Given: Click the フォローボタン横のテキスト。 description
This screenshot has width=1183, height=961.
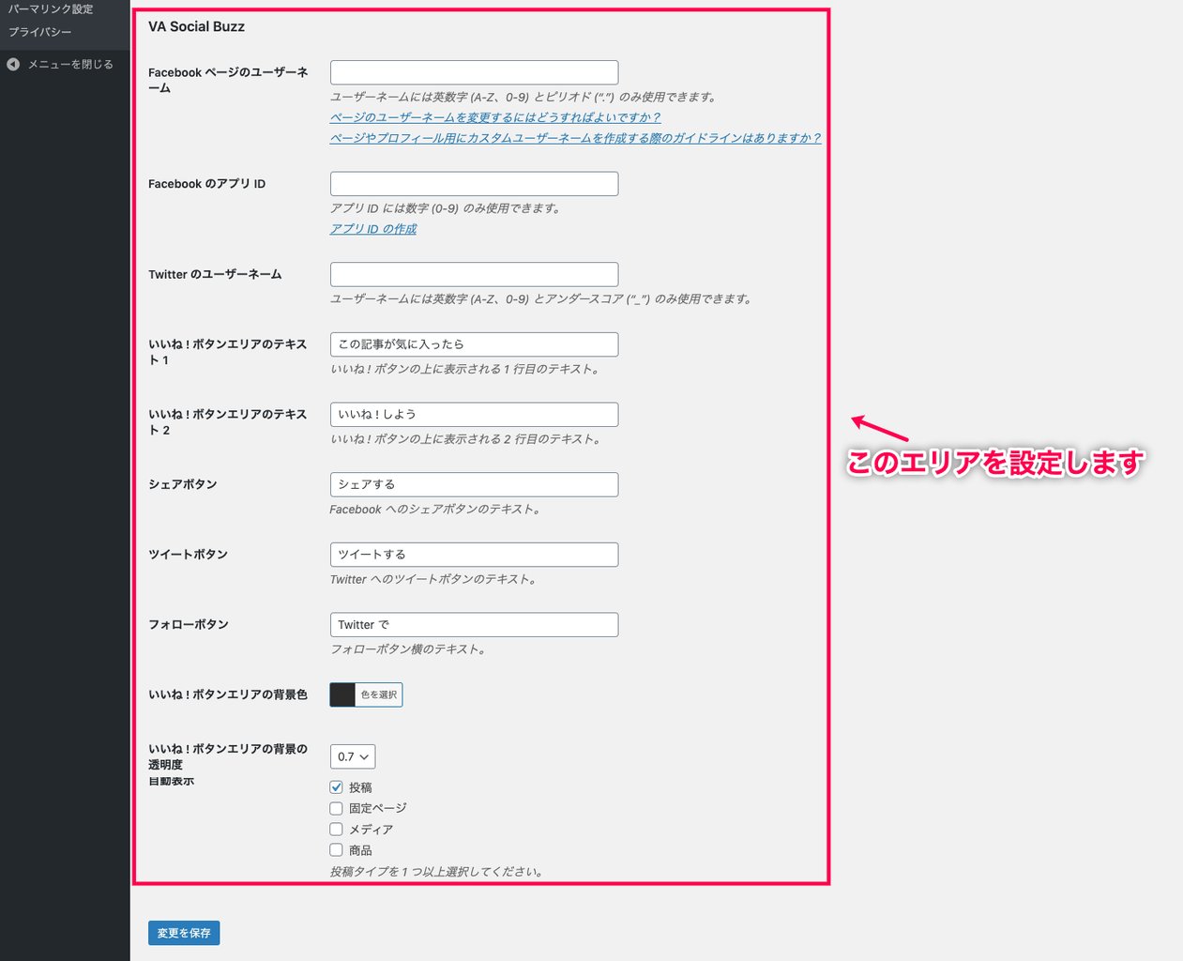Looking at the screenshot, I should pyautogui.click(x=408, y=649).
